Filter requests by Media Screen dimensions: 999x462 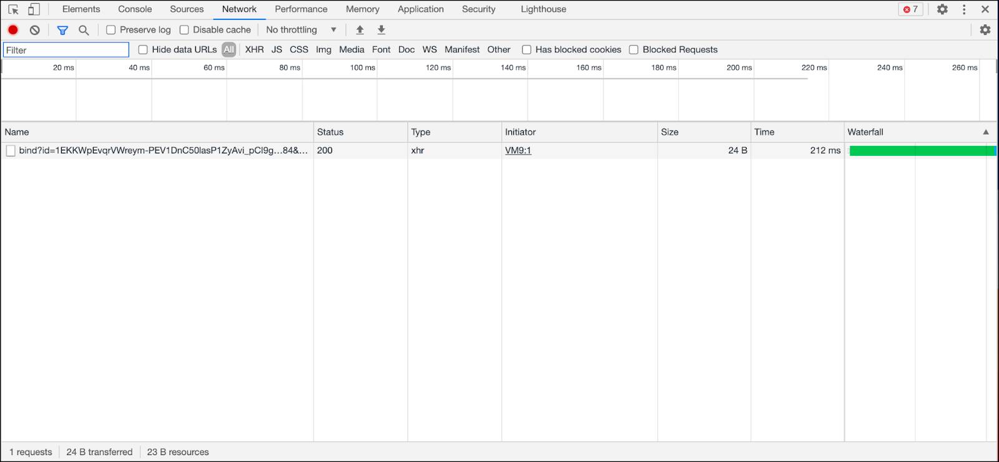pyautogui.click(x=352, y=50)
